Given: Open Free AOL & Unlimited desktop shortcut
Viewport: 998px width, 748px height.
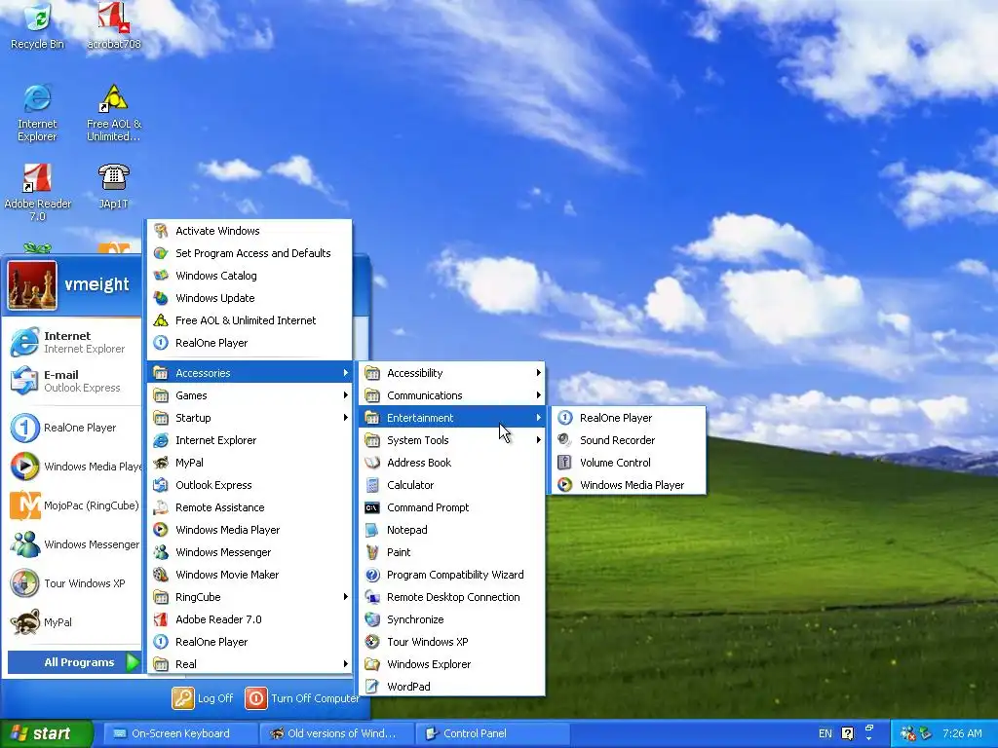Looking at the screenshot, I should coord(113,113).
